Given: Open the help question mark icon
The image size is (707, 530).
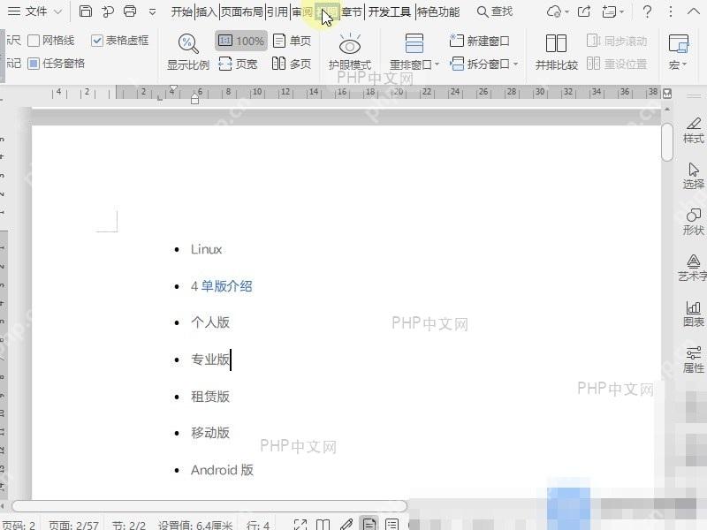Looking at the screenshot, I should [x=647, y=11].
